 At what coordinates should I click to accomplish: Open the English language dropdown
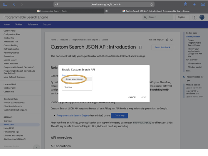[183, 17]
